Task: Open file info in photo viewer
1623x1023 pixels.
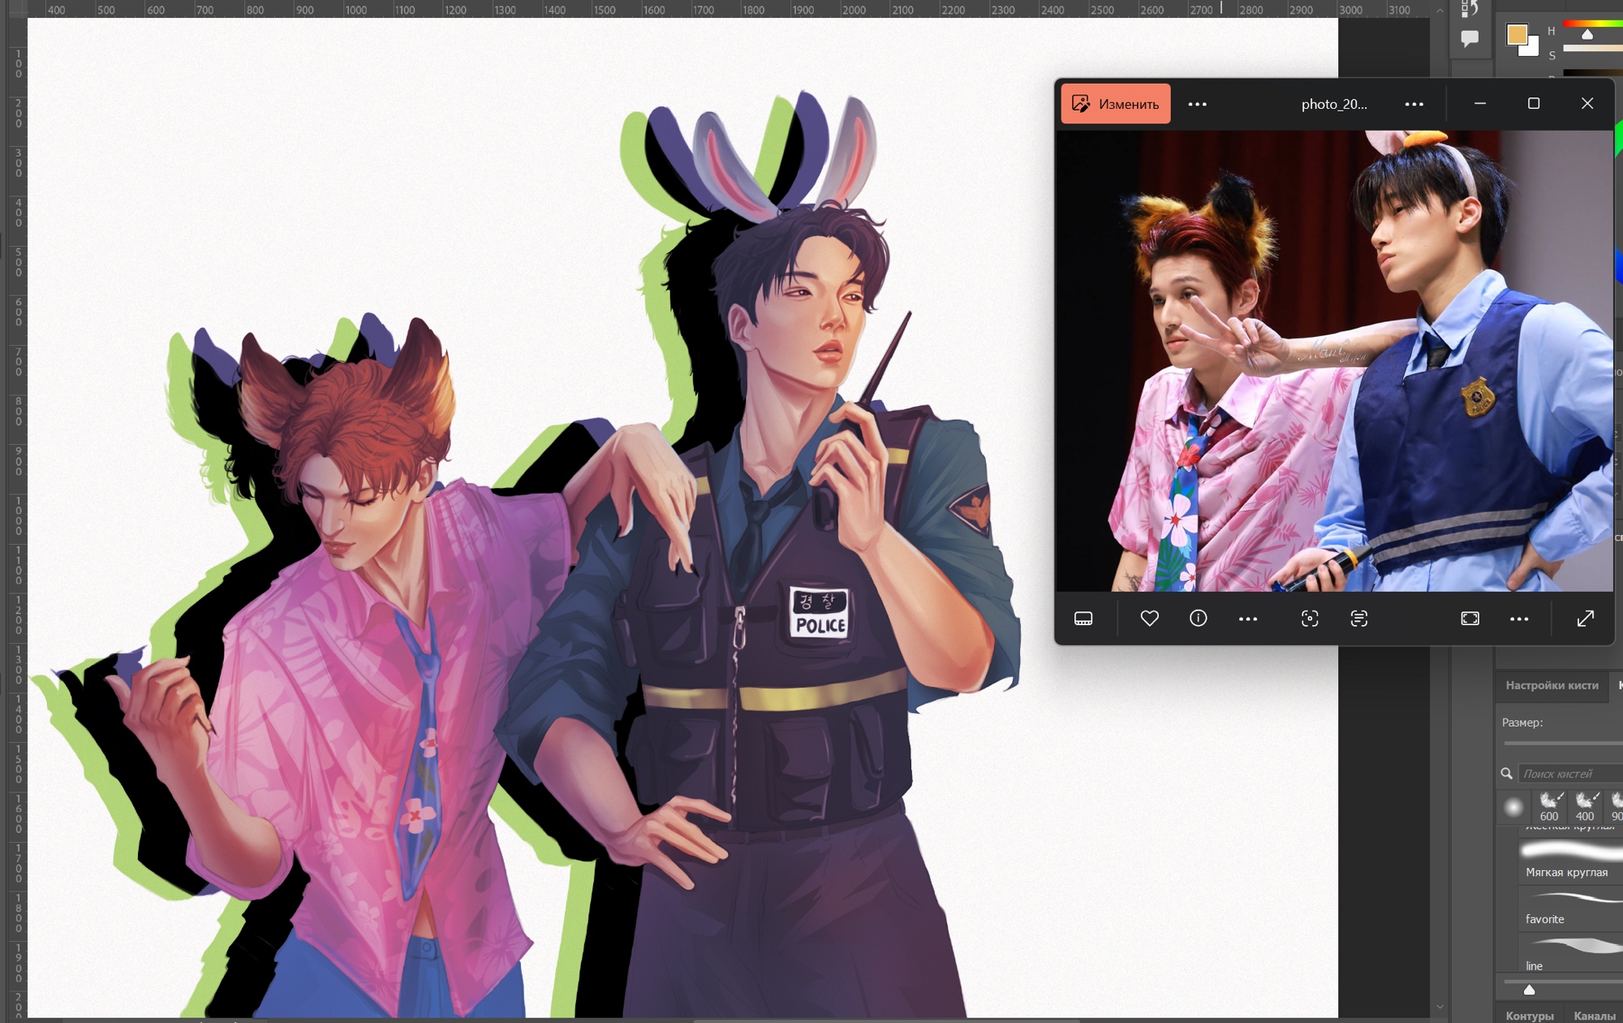Action: [x=1198, y=619]
